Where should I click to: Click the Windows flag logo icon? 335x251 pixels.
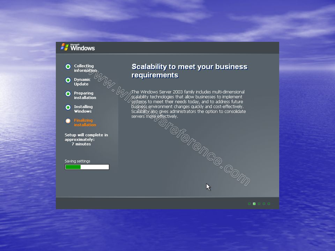[x=64, y=47]
